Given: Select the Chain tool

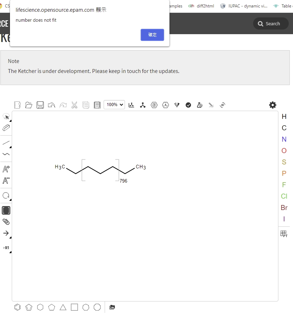Looking at the screenshot, I should 6,154.
